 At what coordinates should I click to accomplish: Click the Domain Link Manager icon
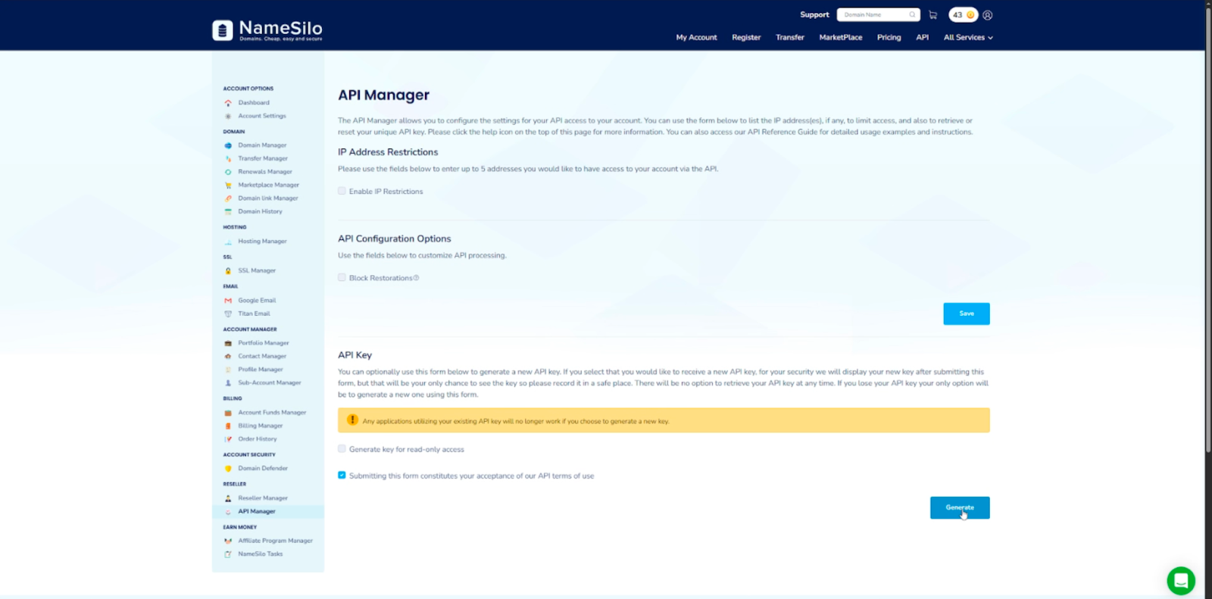point(228,198)
